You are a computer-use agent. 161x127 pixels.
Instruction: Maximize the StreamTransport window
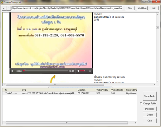pyautogui.click(x=149, y=2)
